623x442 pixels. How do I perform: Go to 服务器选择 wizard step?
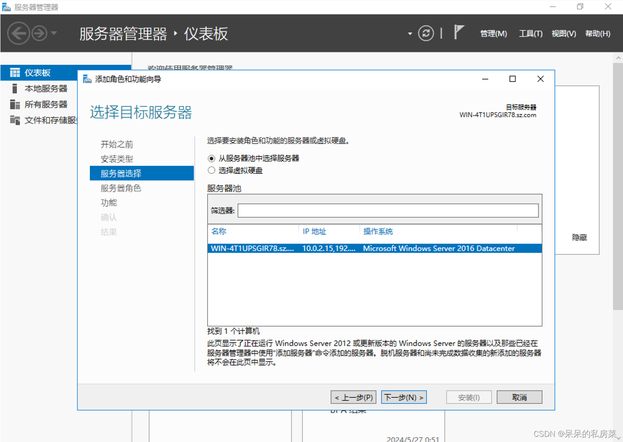pos(142,173)
